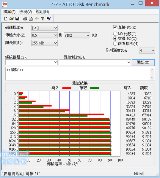Click the green 讀取 legend color bar
The width and height of the screenshot is (160, 178).
pyautogui.click(x=95, y=88)
